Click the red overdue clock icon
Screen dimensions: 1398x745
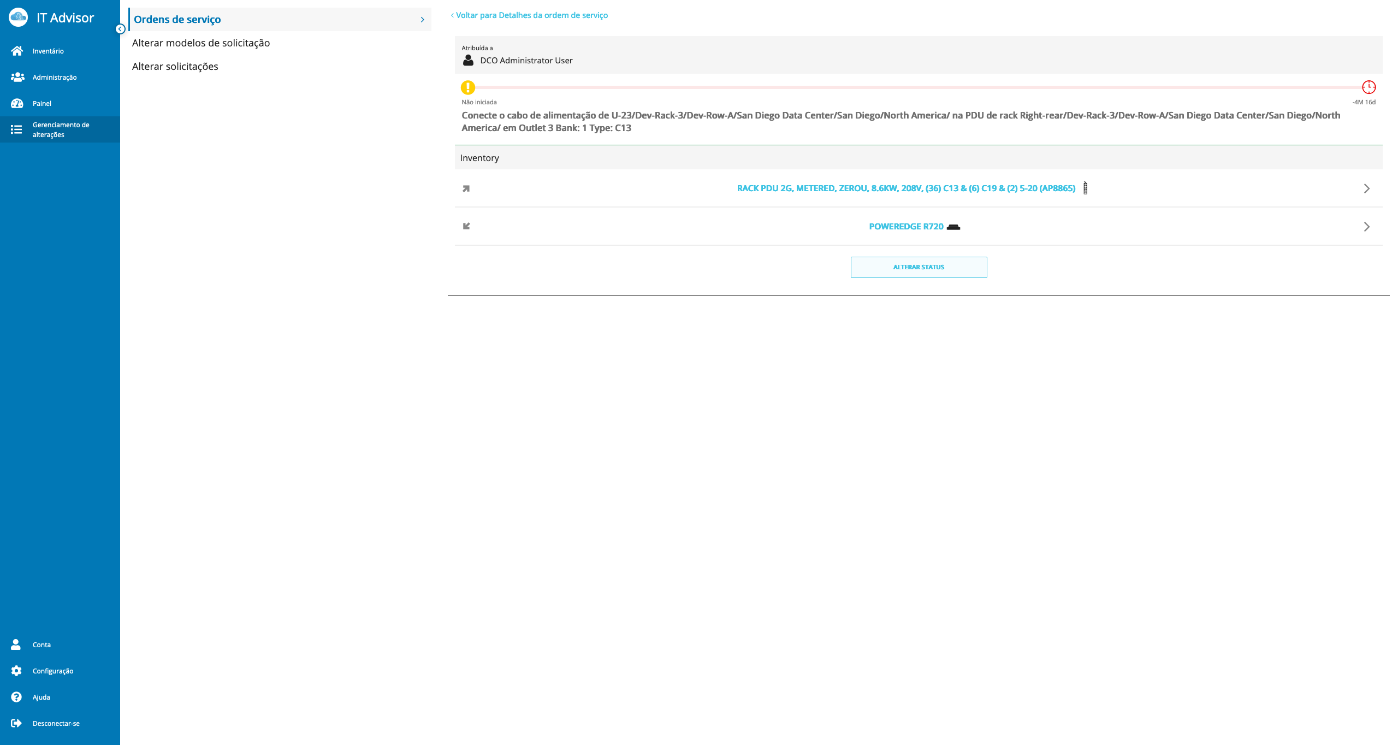click(x=1369, y=87)
